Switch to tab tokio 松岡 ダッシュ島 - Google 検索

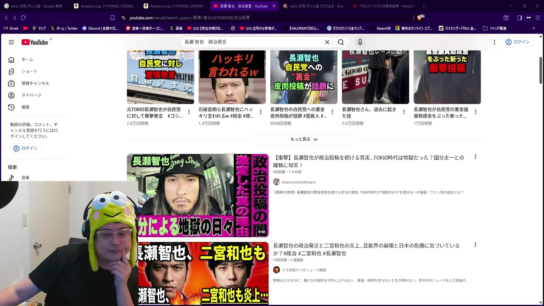point(34,6)
